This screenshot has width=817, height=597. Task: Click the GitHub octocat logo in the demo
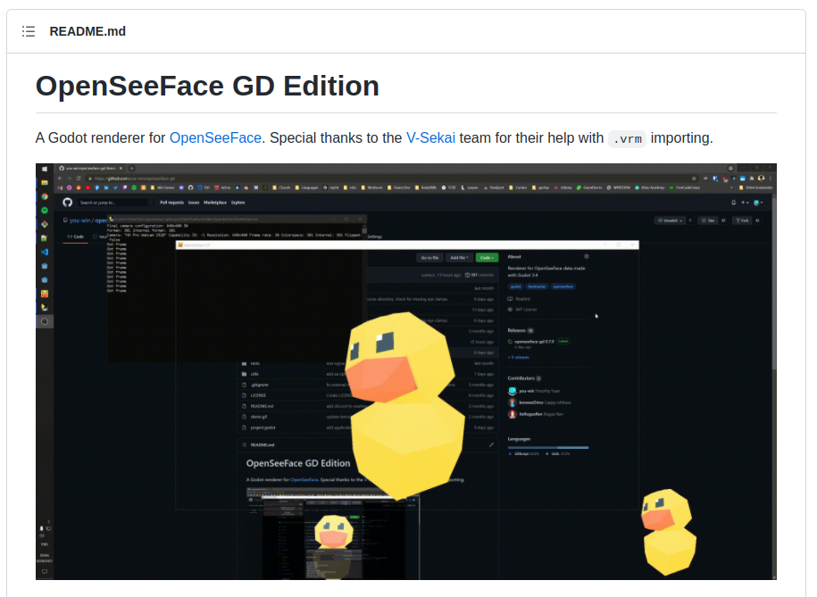point(67,203)
